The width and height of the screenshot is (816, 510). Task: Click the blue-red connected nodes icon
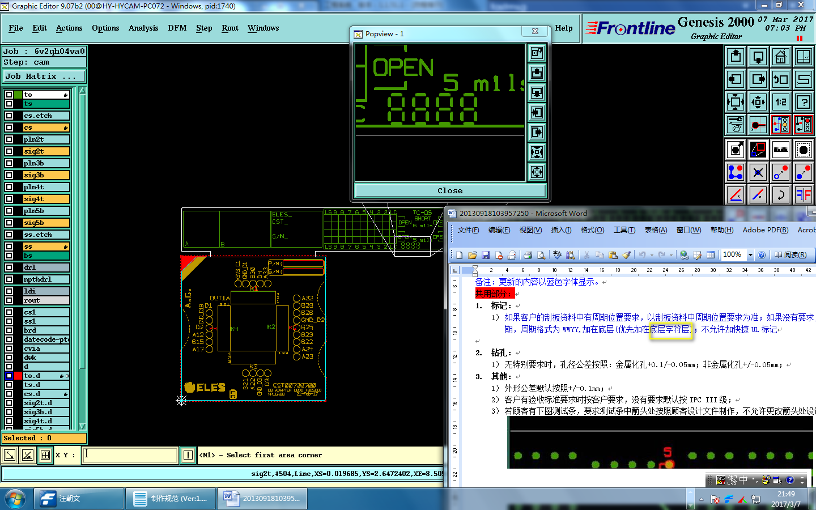[x=736, y=172]
